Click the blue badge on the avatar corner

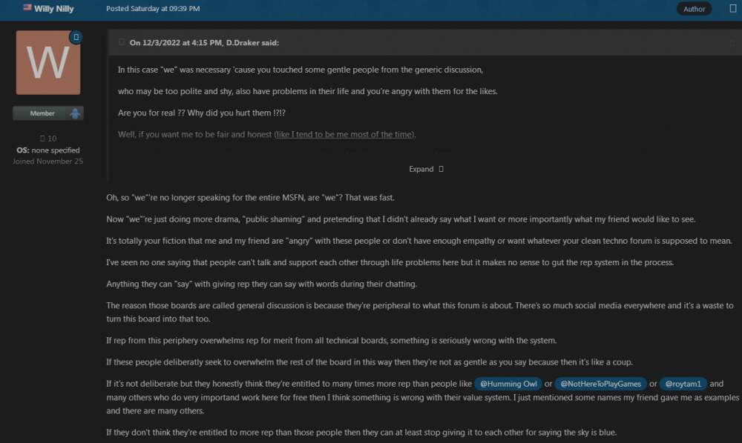click(75, 36)
